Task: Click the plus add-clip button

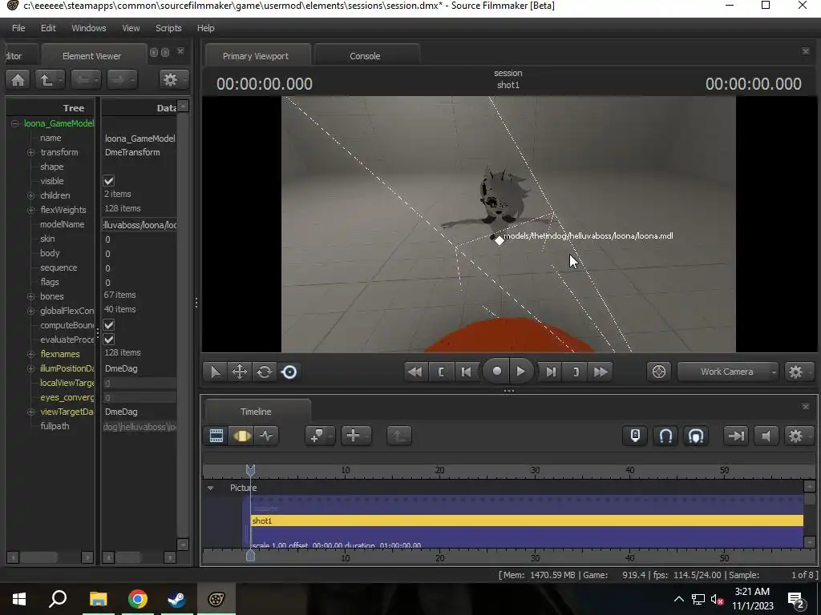Action: point(356,436)
